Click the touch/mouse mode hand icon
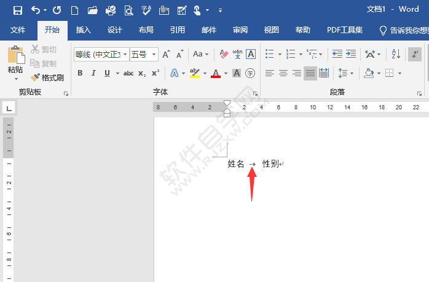Viewport: 429px width, 282px height. 197,10
